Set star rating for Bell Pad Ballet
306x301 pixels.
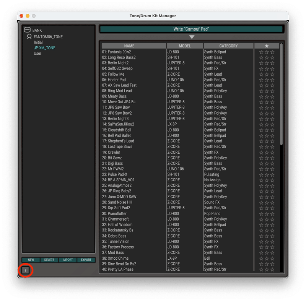(267, 135)
